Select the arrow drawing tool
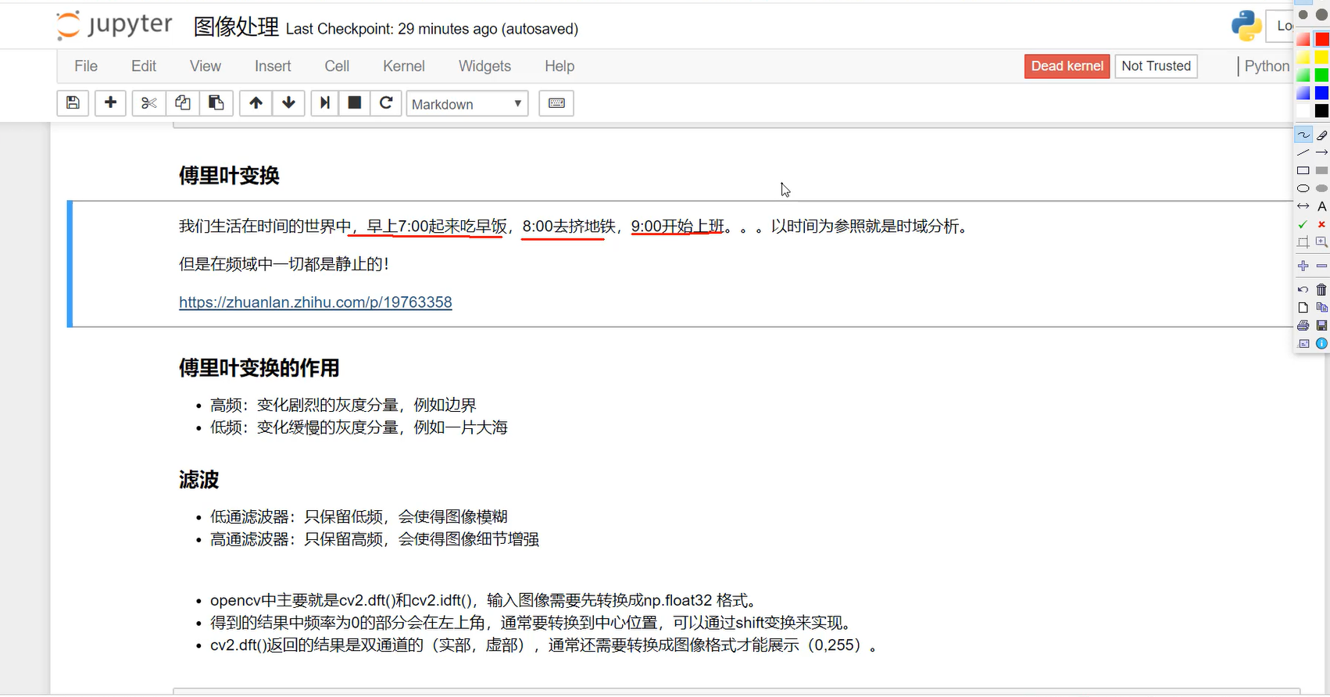 point(1321,152)
